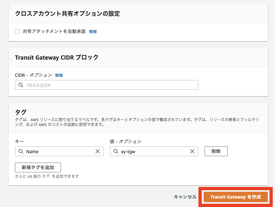The height and width of the screenshot is (207, 275).
Task: Click 新規タグを追加 to add a new tag
Action: [38, 167]
